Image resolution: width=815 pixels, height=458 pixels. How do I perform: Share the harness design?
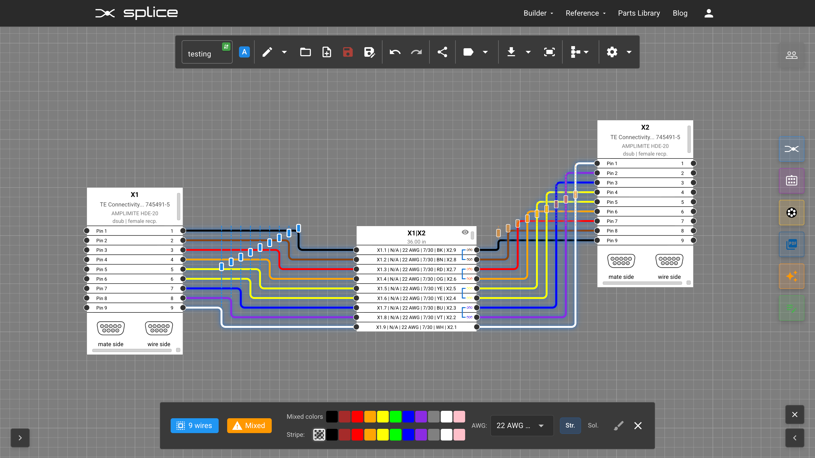442,52
